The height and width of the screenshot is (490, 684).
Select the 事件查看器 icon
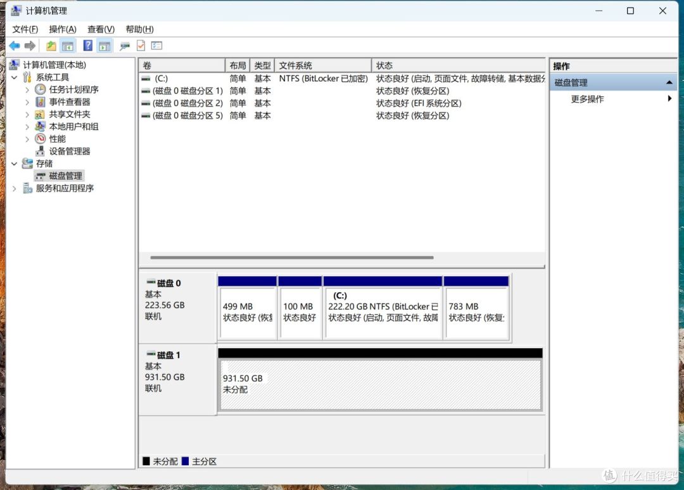point(40,102)
